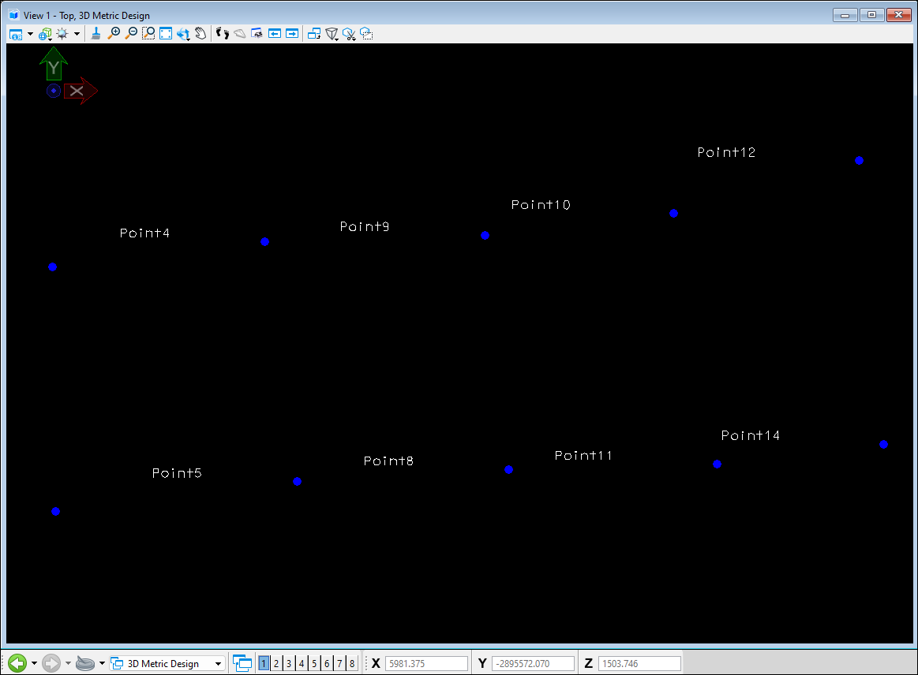Open the Clip Volume scissors tool
The width and height of the screenshot is (918, 675).
point(349,34)
